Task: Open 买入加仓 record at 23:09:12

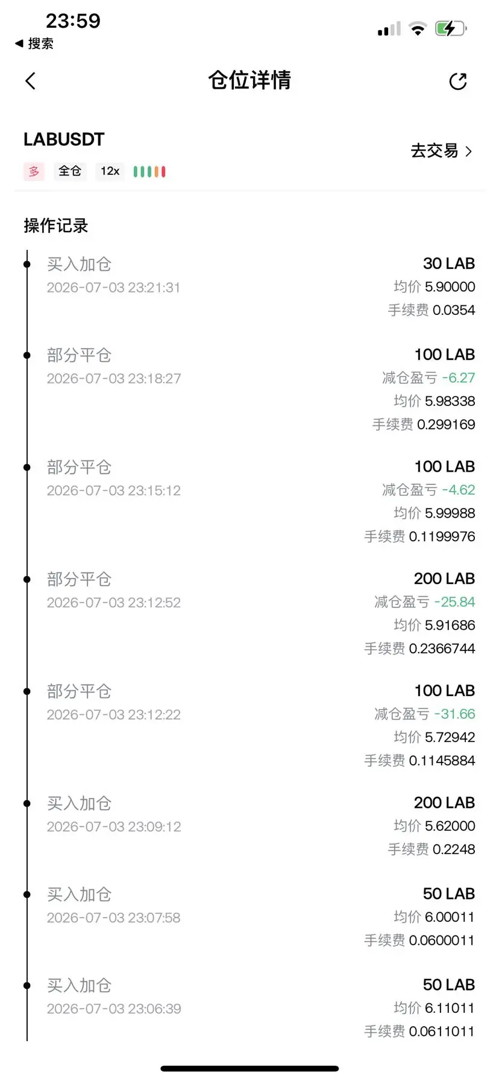Action: point(249,826)
